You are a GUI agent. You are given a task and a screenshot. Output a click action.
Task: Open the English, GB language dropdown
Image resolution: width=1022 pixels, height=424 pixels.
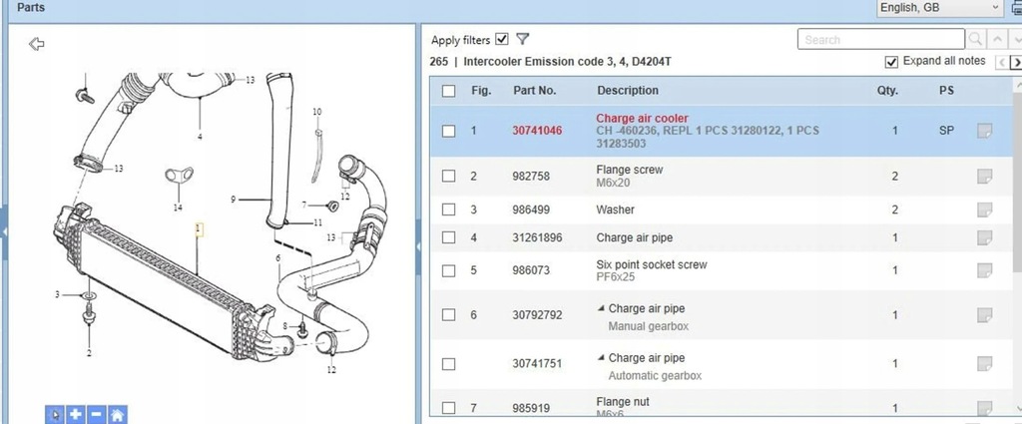[939, 8]
